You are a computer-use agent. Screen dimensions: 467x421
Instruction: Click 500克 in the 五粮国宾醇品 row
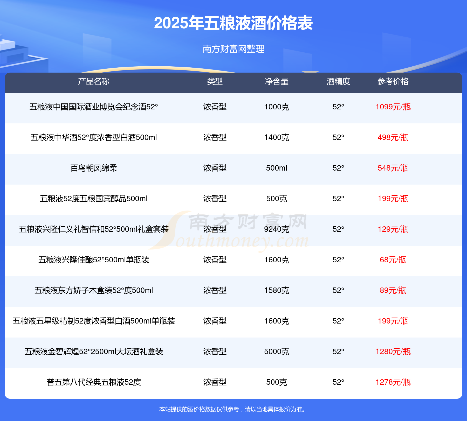point(277,199)
